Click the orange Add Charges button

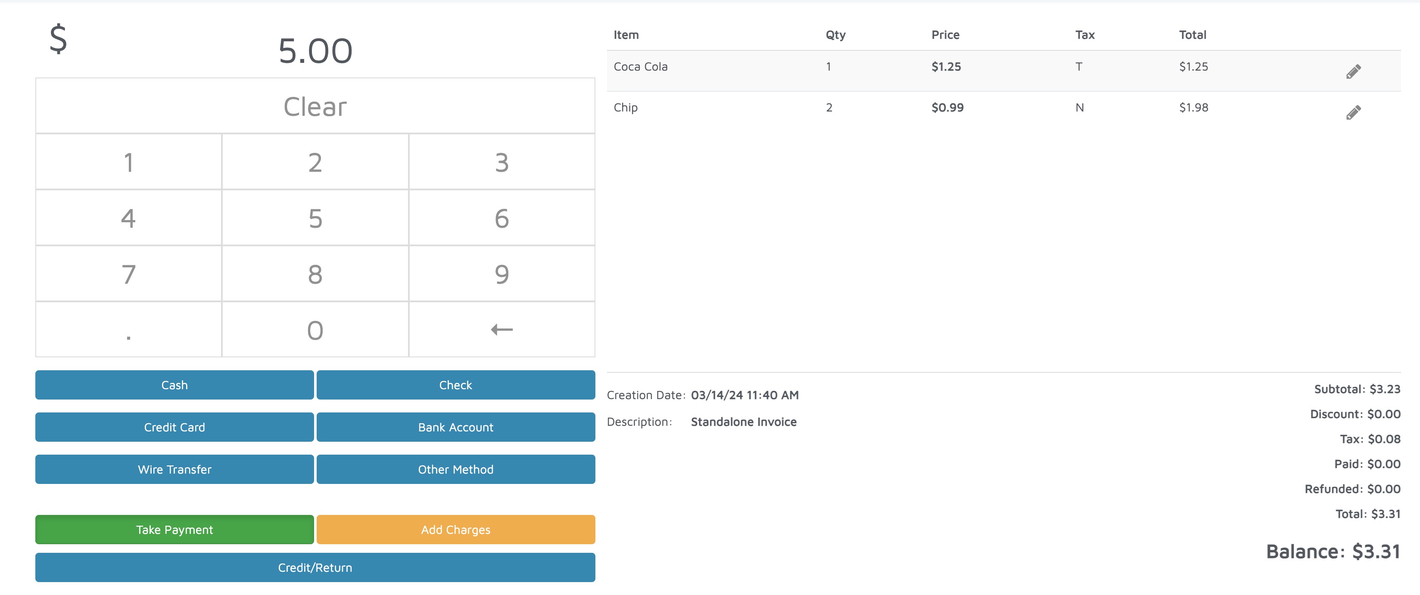[455, 530]
